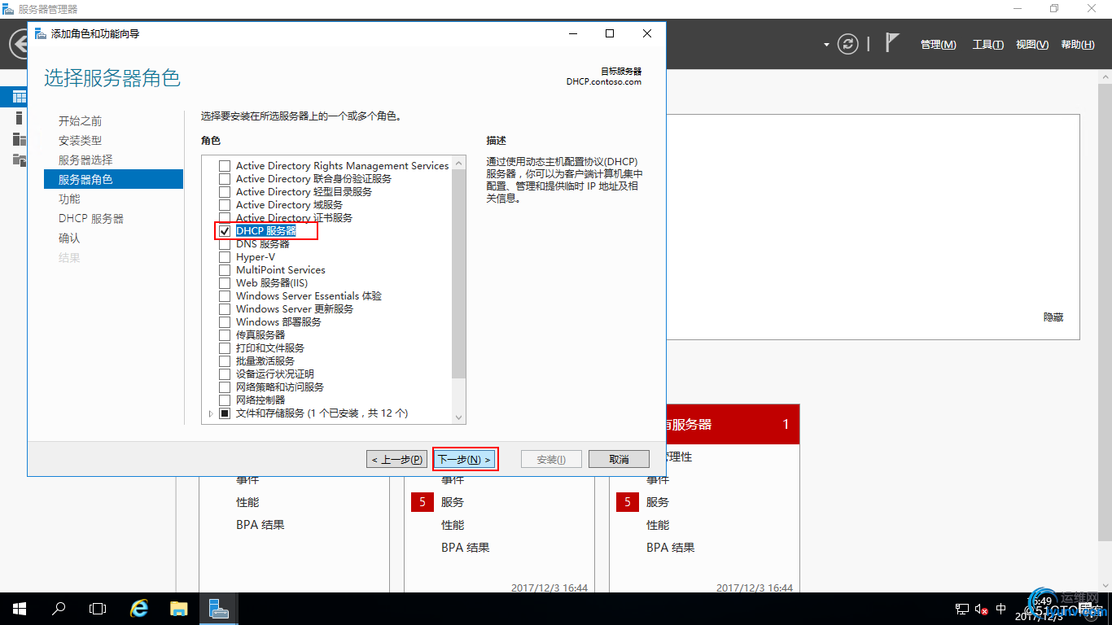Image resolution: width=1112 pixels, height=625 pixels.
Task: Open taskbar search magnifier
Action: (x=59, y=608)
